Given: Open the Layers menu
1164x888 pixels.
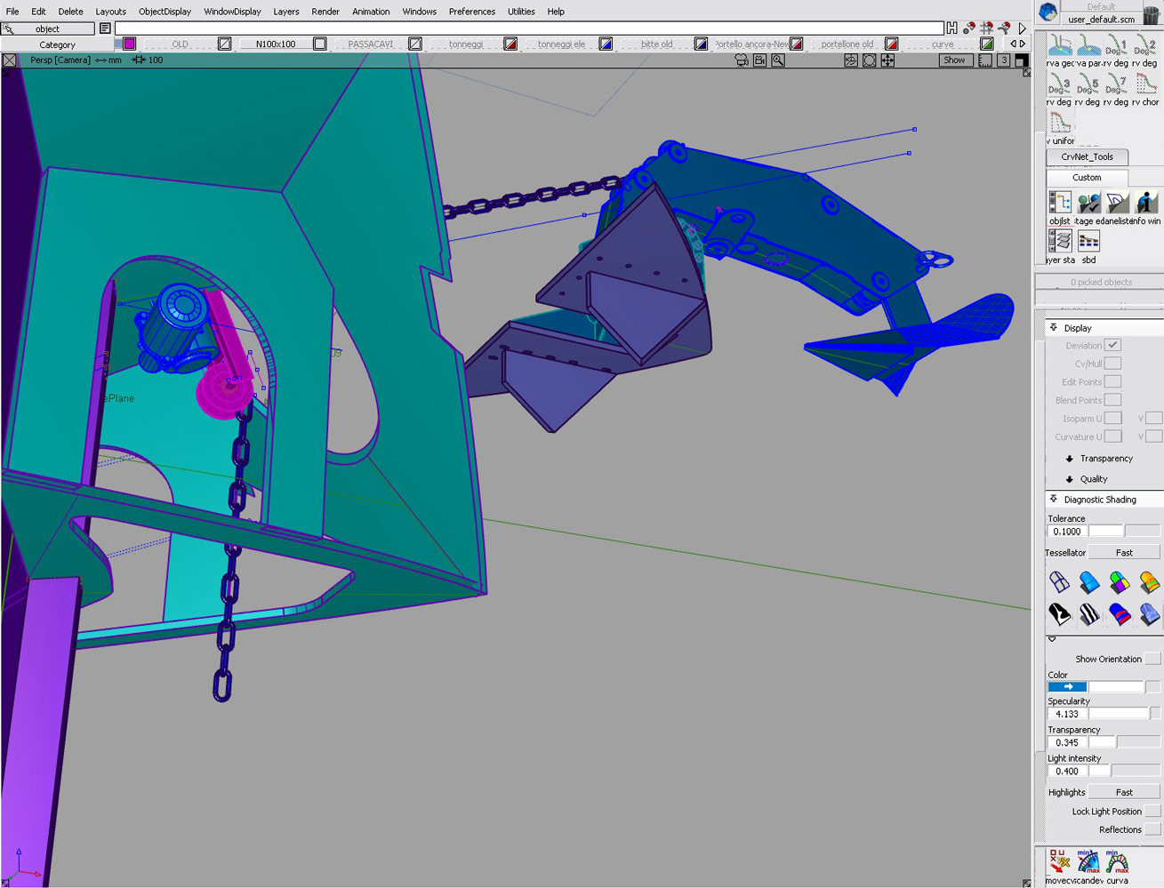Looking at the screenshot, I should [285, 12].
